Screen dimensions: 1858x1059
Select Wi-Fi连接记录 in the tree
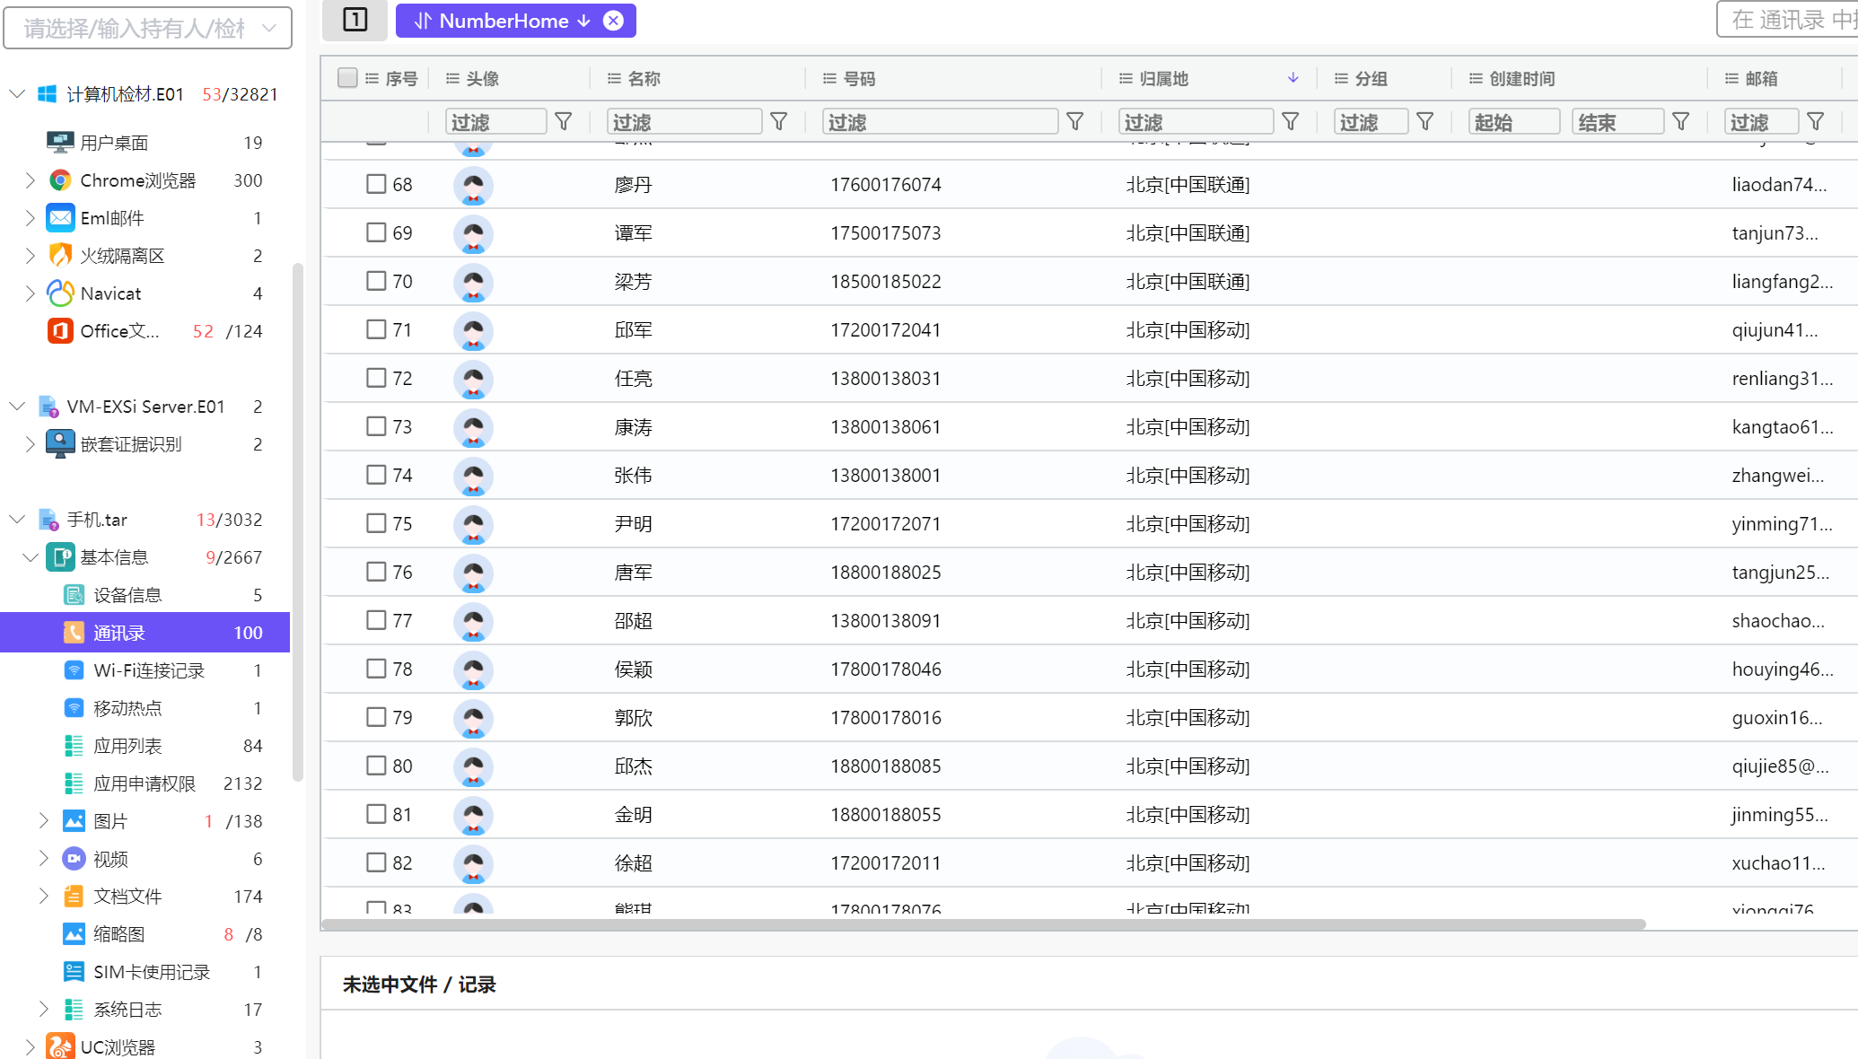149,670
